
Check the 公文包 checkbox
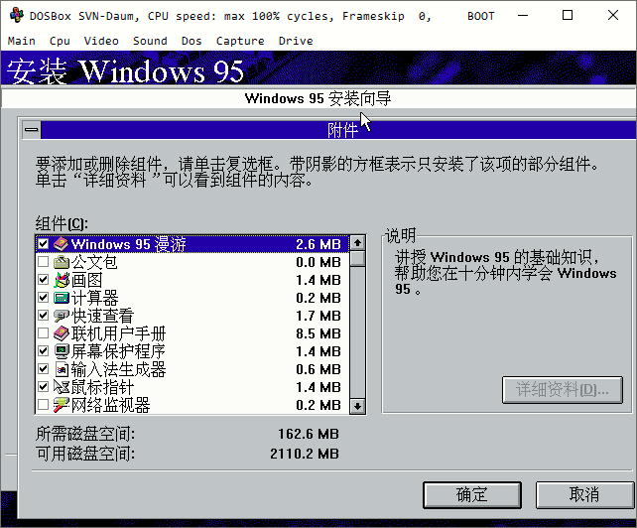click(x=43, y=262)
